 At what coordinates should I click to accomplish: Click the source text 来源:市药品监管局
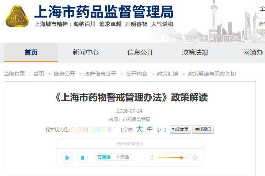[x=129, y=119]
